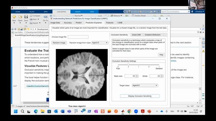This screenshot has height=121, width=216.
Task: Open Microsoft Edge from the taskbar
Action: 36,111
